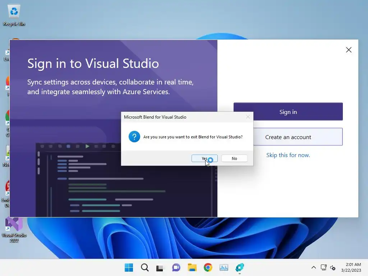Click the Skip this for now link
The height and width of the screenshot is (276, 368).
(x=288, y=155)
